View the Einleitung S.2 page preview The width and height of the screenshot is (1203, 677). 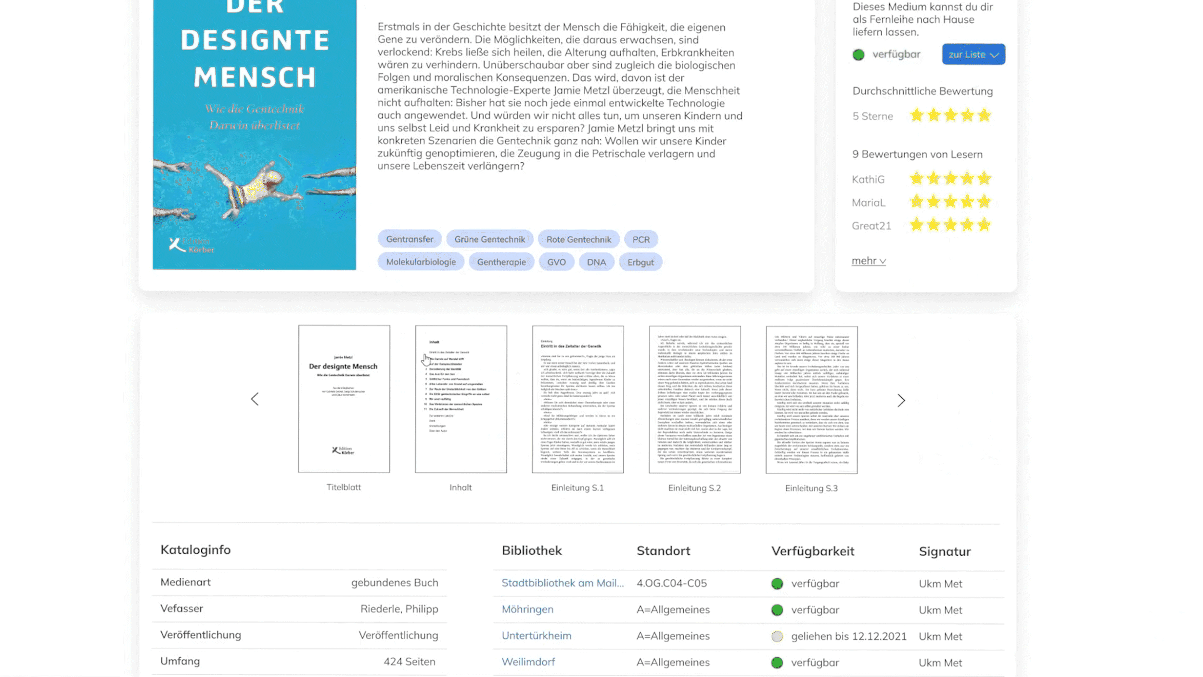(x=694, y=399)
